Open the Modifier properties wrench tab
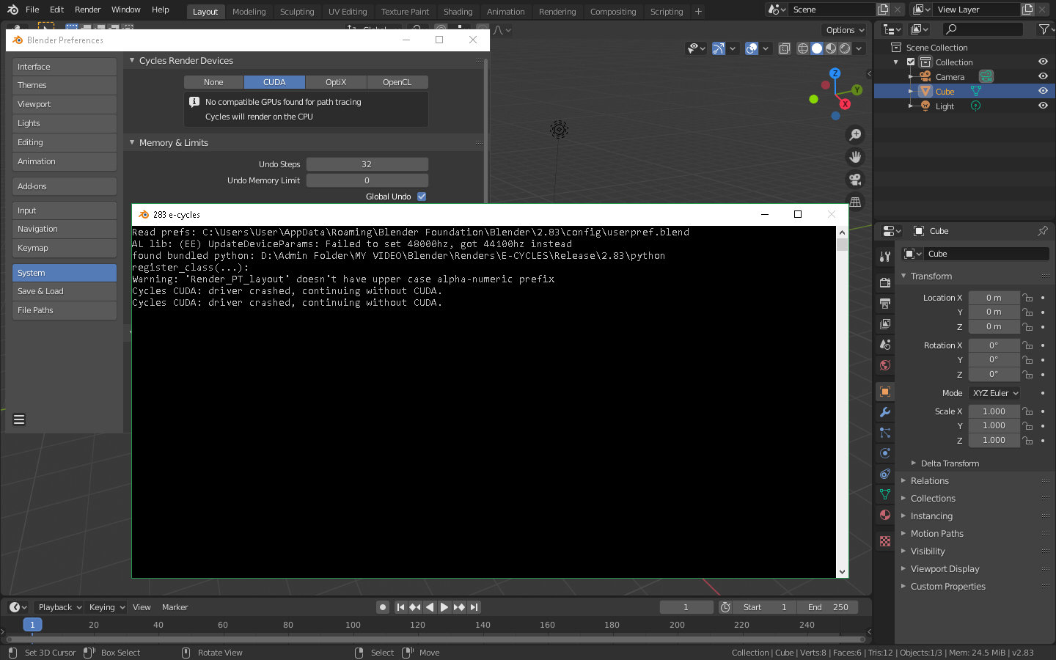Viewport: 1056px width, 660px height. click(885, 412)
